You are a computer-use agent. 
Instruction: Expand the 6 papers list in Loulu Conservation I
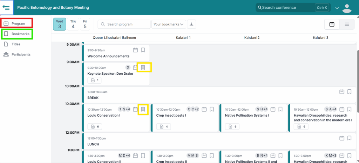point(95,126)
